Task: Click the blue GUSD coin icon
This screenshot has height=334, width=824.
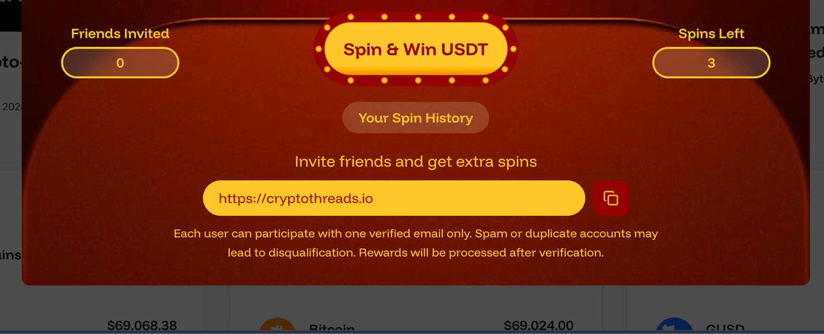Action: (x=674, y=326)
